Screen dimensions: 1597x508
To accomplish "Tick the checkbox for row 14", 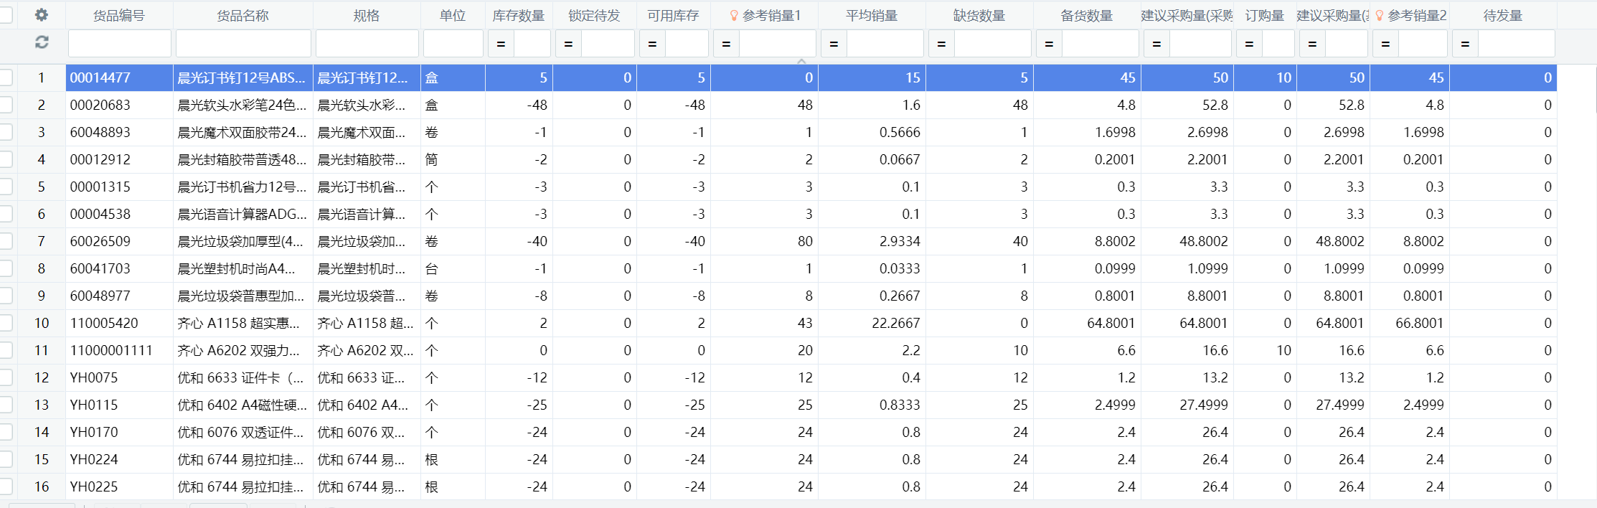I will click(x=6, y=432).
